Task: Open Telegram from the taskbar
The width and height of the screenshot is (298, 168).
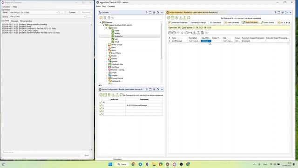Action: coord(140,164)
